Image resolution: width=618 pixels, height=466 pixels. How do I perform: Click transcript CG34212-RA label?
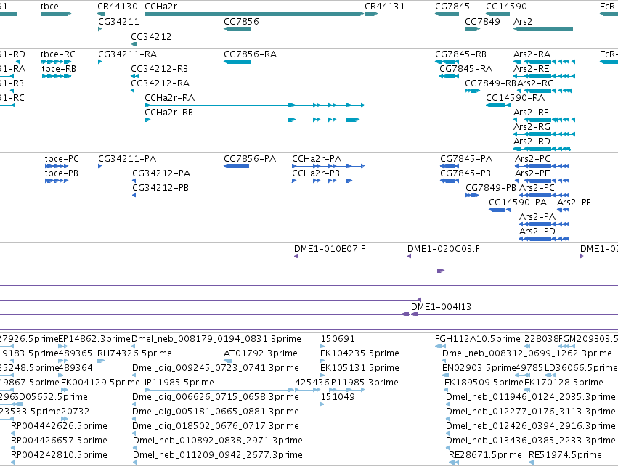[x=160, y=83]
